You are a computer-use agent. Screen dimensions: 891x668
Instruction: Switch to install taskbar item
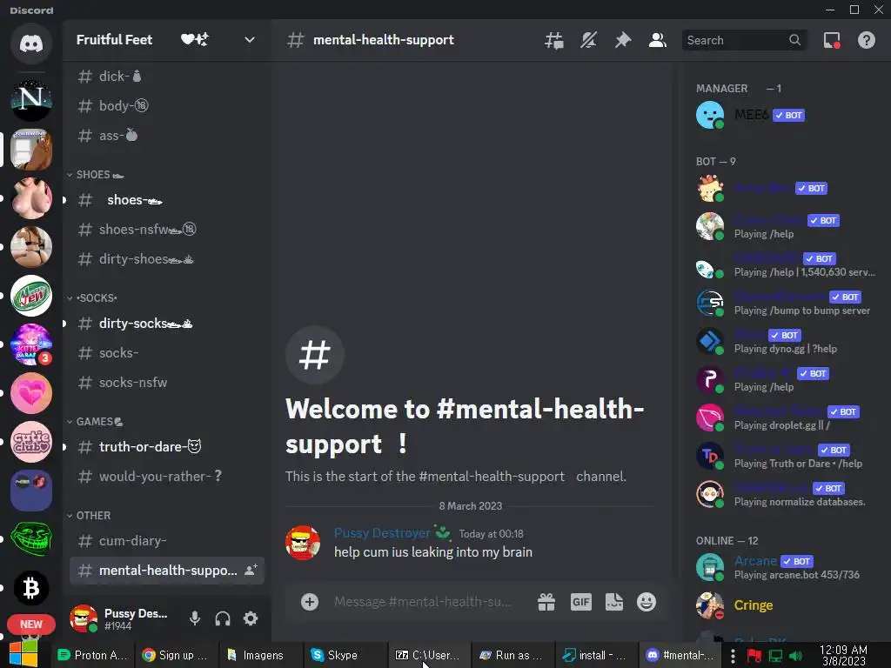pyautogui.click(x=595, y=655)
